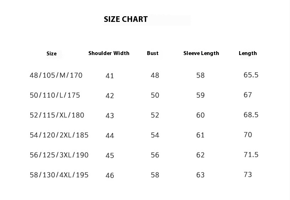Click the length value 71.5

click(x=251, y=155)
